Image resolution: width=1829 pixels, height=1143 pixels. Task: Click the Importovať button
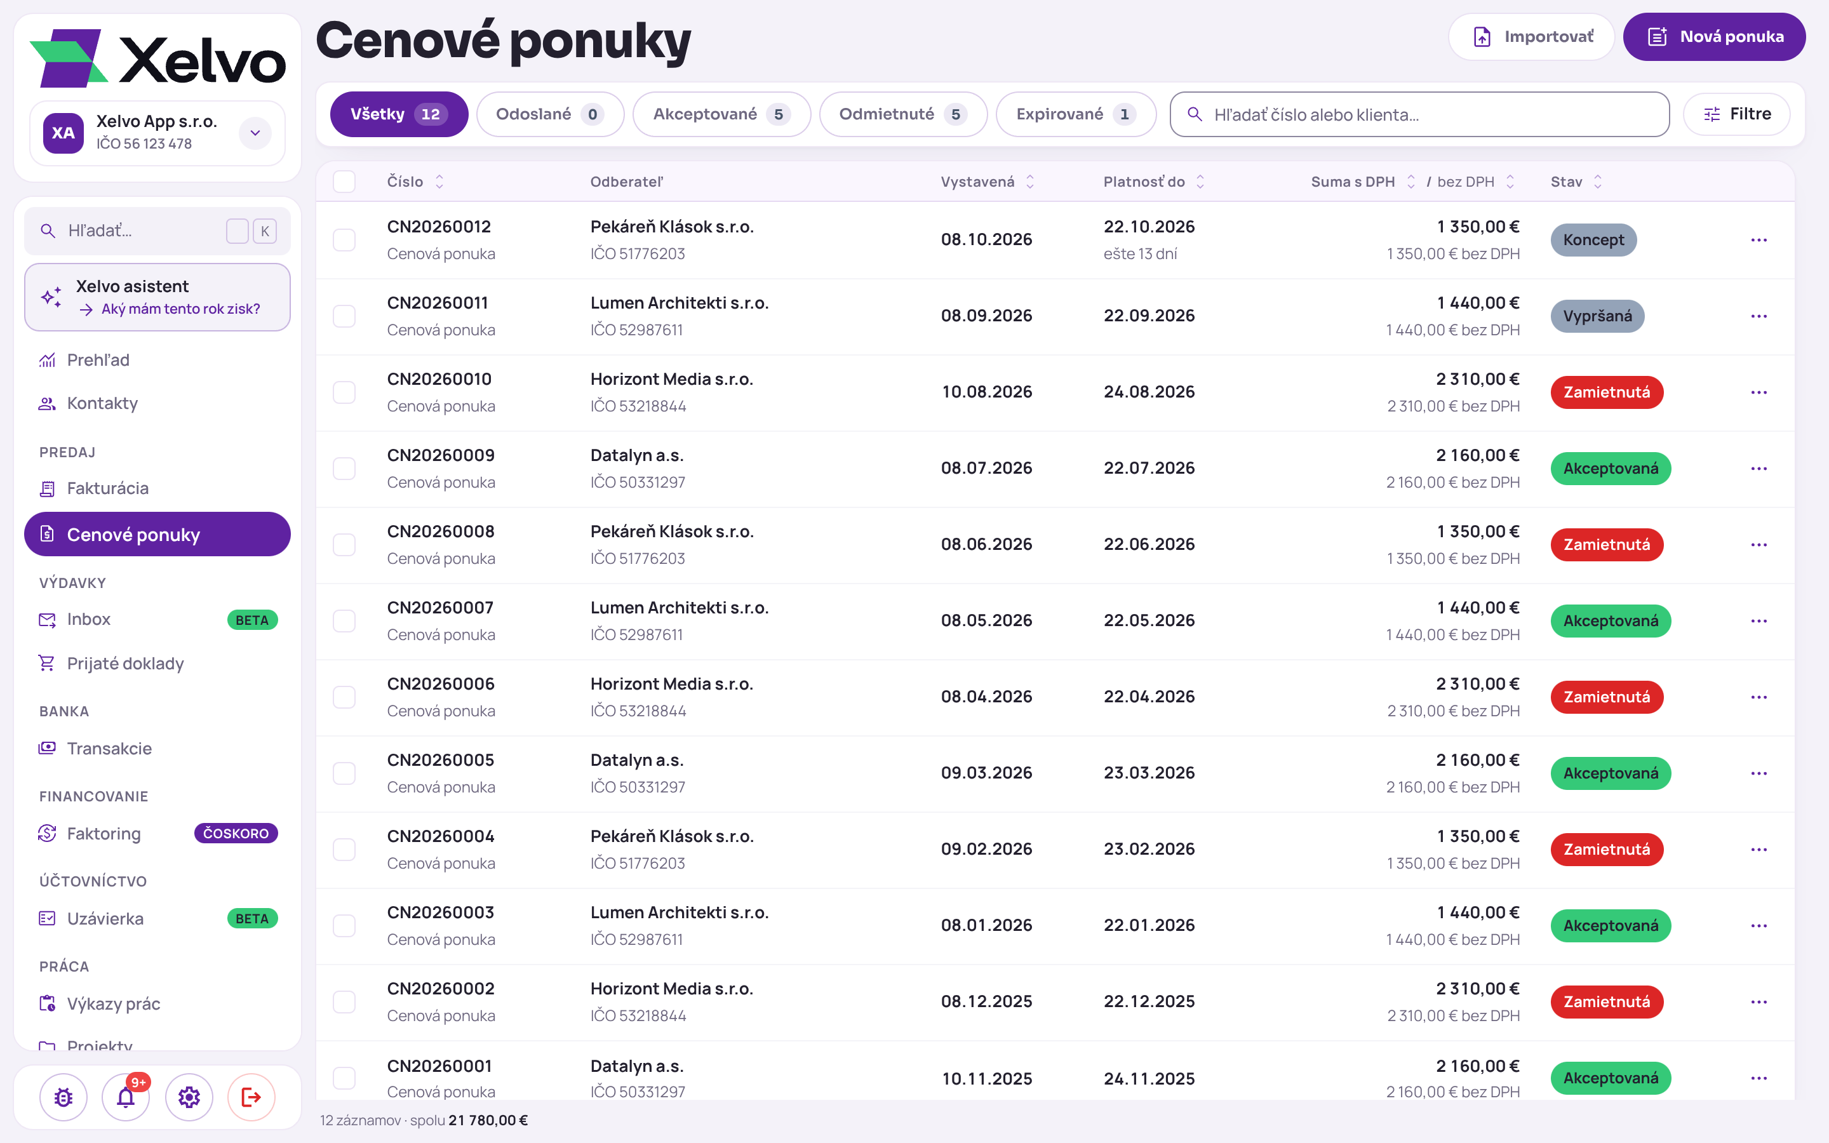tap(1531, 36)
